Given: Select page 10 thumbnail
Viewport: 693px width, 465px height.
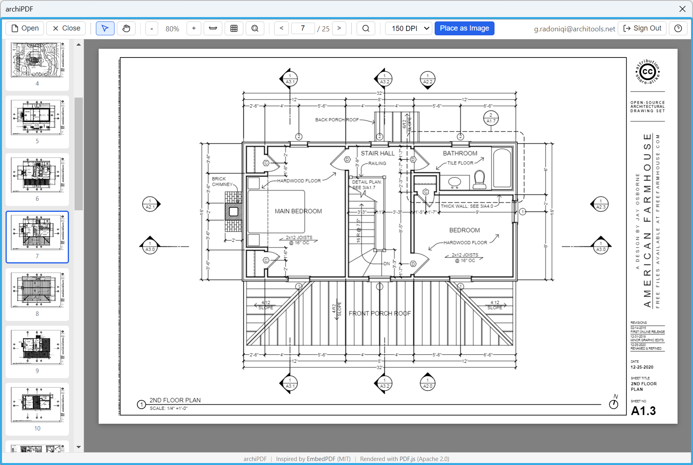Looking at the screenshot, I should (x=37, y=409).
